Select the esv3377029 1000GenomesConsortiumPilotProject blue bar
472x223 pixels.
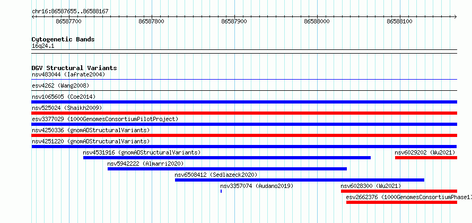point(244,124)
